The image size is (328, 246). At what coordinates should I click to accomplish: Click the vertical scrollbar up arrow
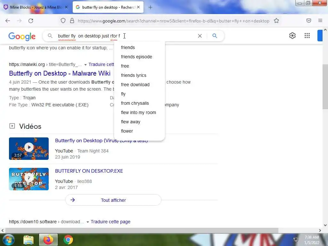click(325, 30)
